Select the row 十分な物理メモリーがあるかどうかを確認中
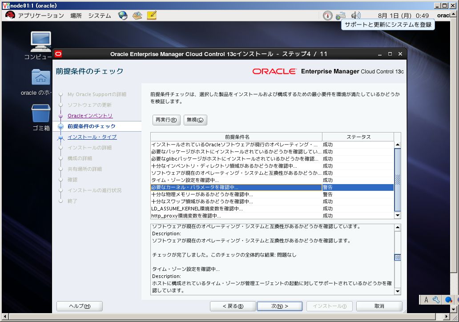 point(272,194)
